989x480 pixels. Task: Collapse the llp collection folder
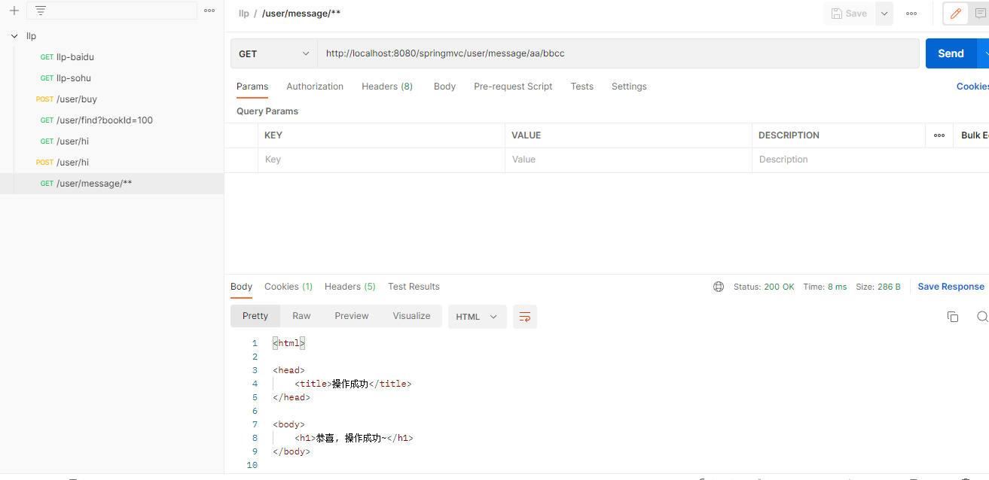click(14, 36)
